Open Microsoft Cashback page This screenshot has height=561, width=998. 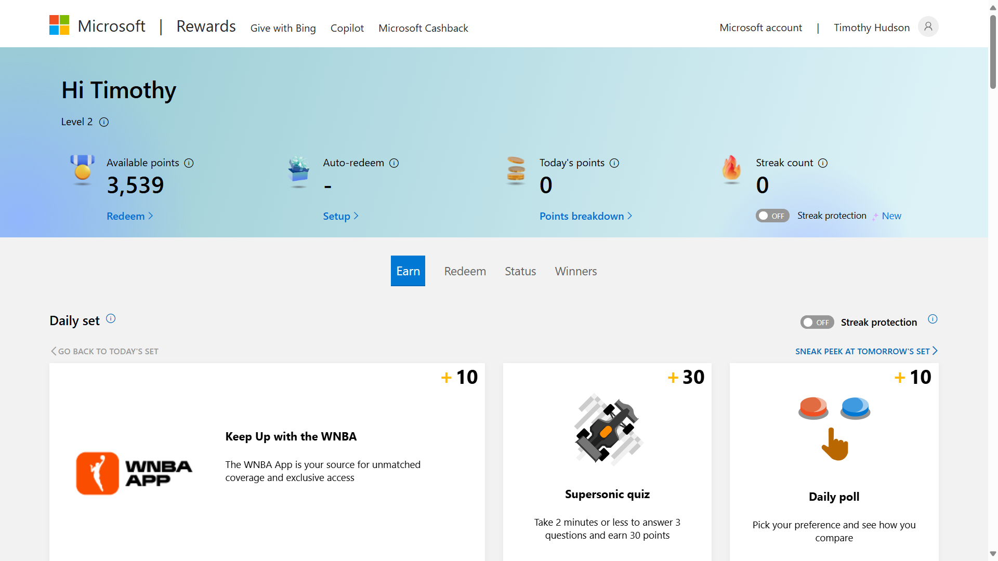(423, 28)
